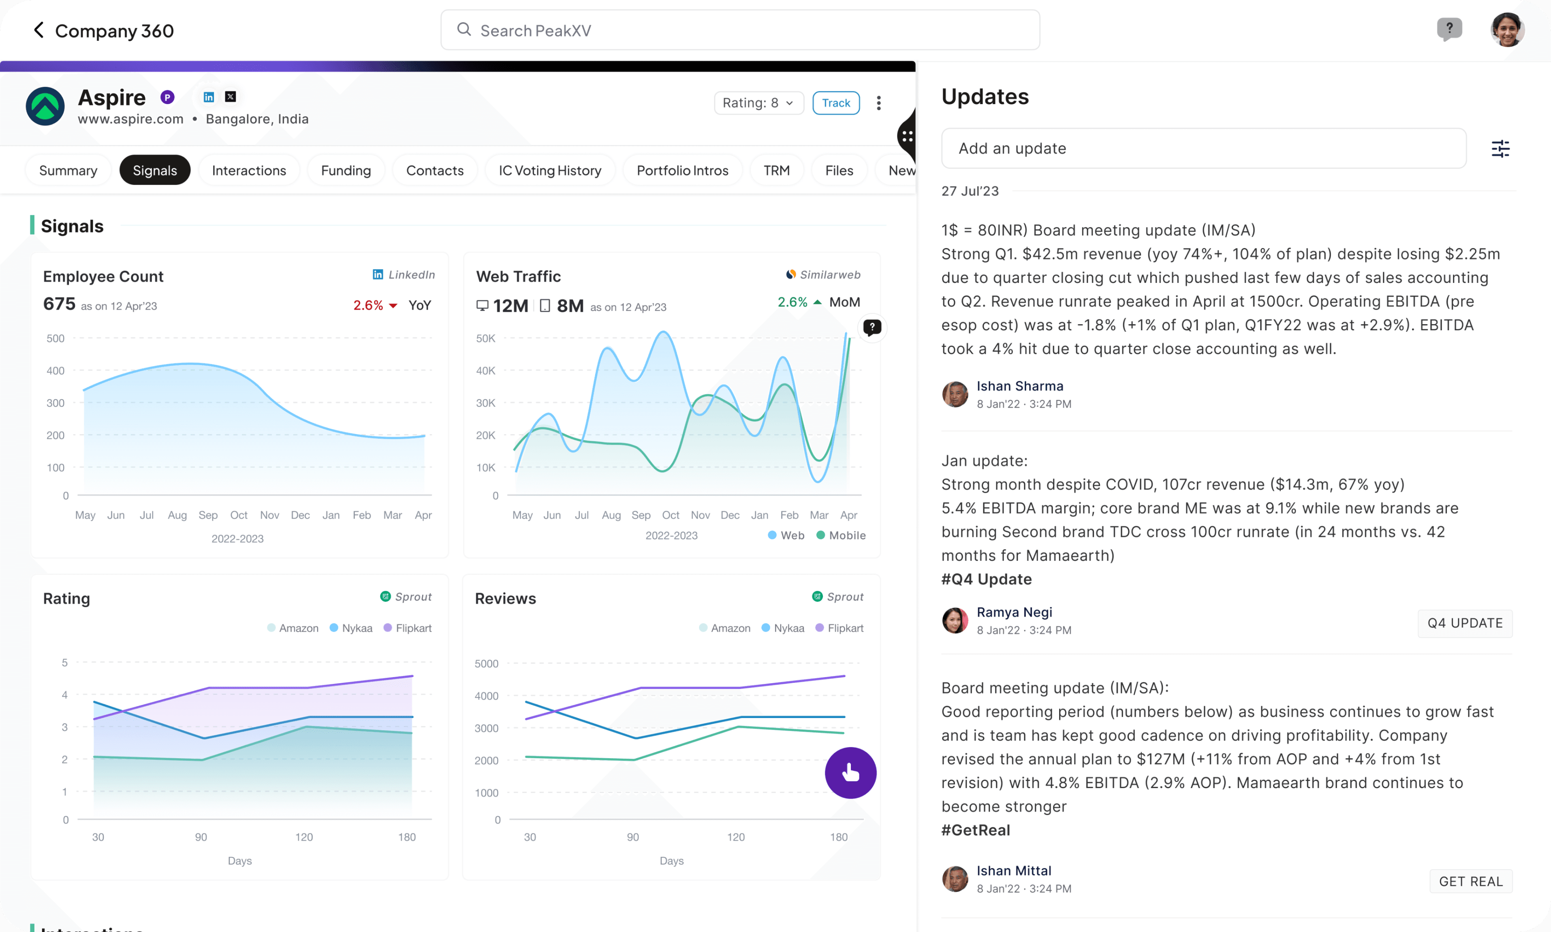
Task: Click the 675 employee count value
Action: click(59, 304)
